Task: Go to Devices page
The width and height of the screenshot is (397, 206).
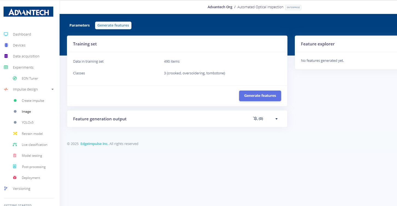Action: coord(19,45)
